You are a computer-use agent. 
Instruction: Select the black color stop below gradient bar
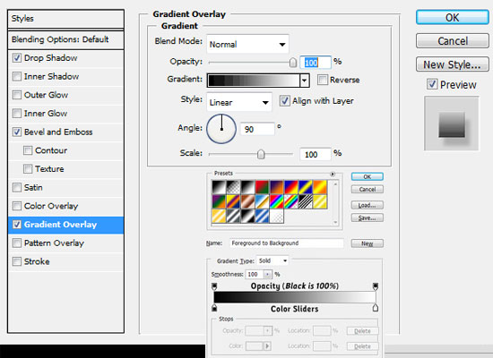(x=214, y=308)
